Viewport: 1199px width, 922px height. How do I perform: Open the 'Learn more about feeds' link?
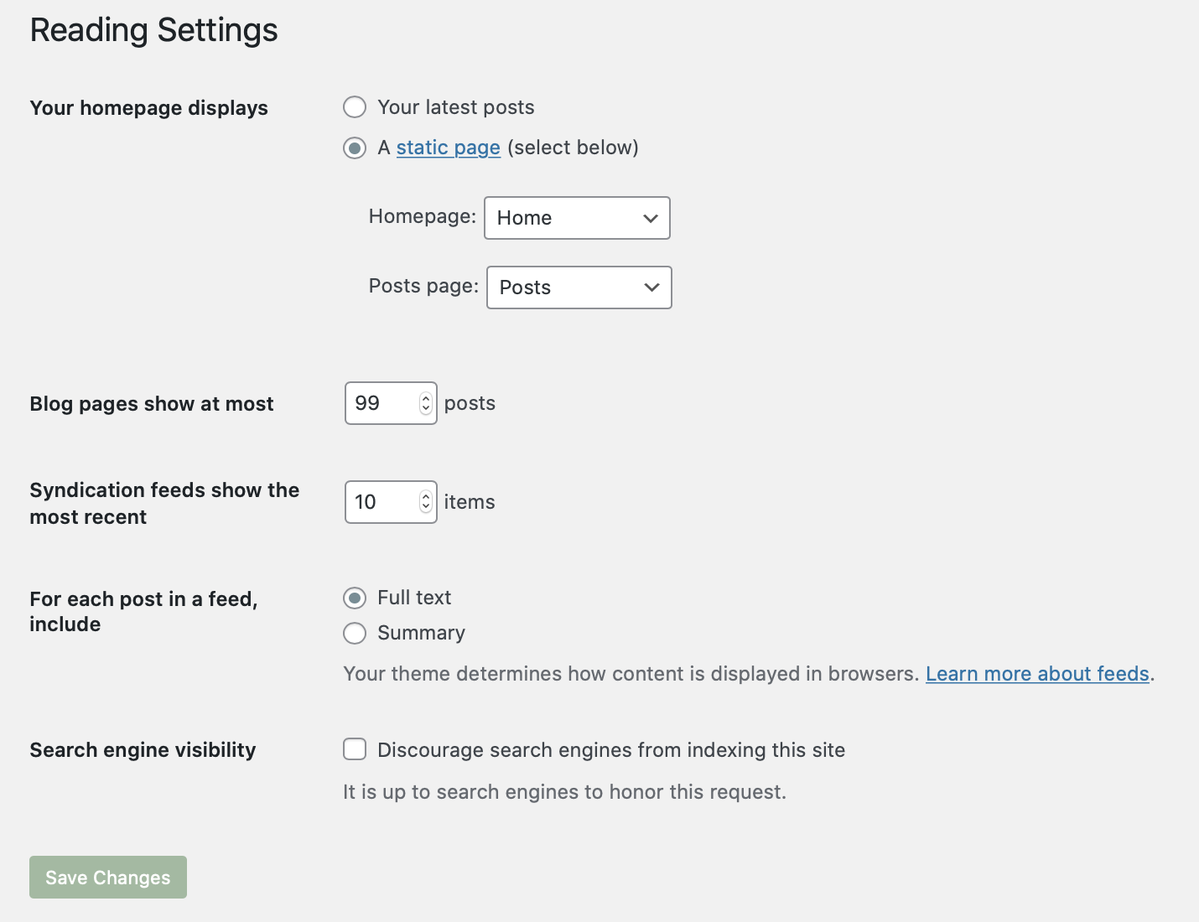(x=1037, y=674)
